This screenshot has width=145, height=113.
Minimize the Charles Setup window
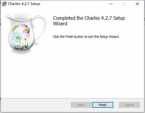[x=111, y=4]
